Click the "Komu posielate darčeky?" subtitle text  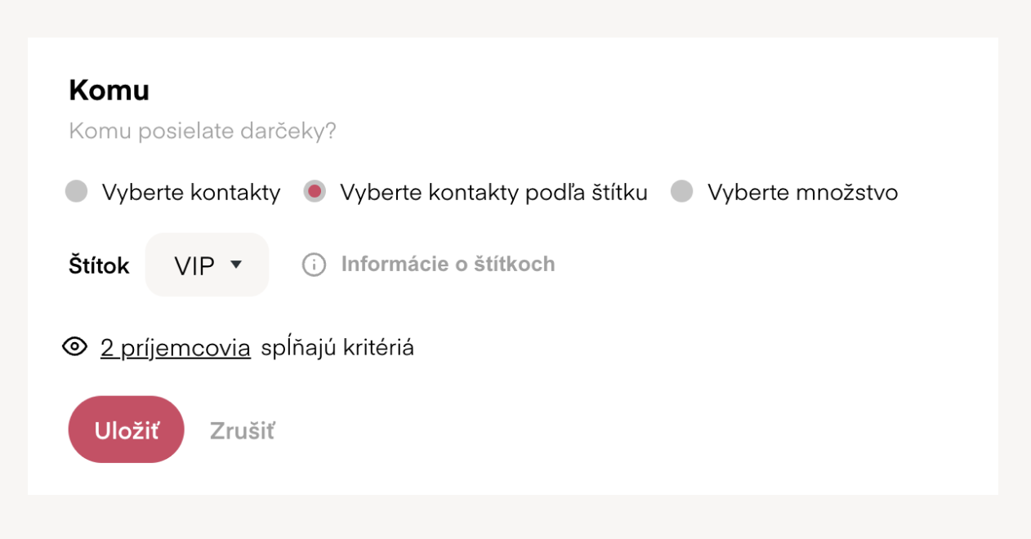click(x=203, y=131)
